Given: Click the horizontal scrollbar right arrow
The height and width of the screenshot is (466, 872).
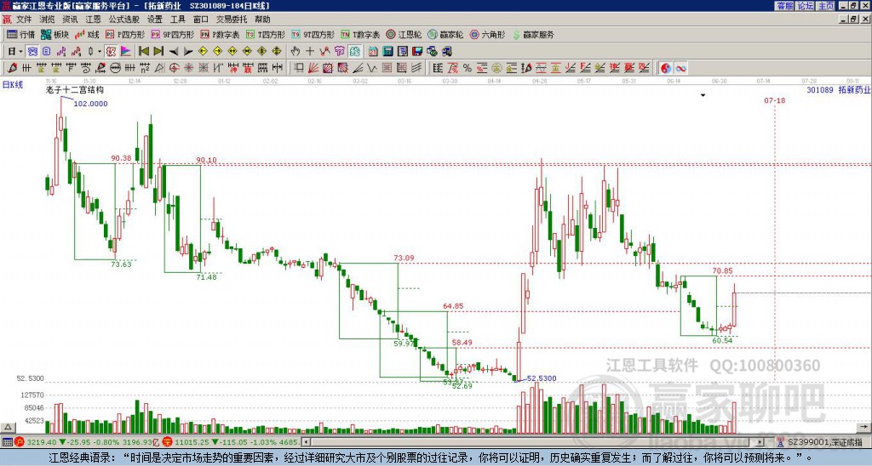Looking at the screenshot, I should pos(760,442).
